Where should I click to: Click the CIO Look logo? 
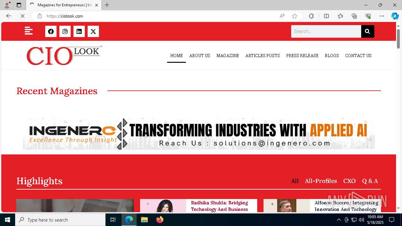click(64, 56)
